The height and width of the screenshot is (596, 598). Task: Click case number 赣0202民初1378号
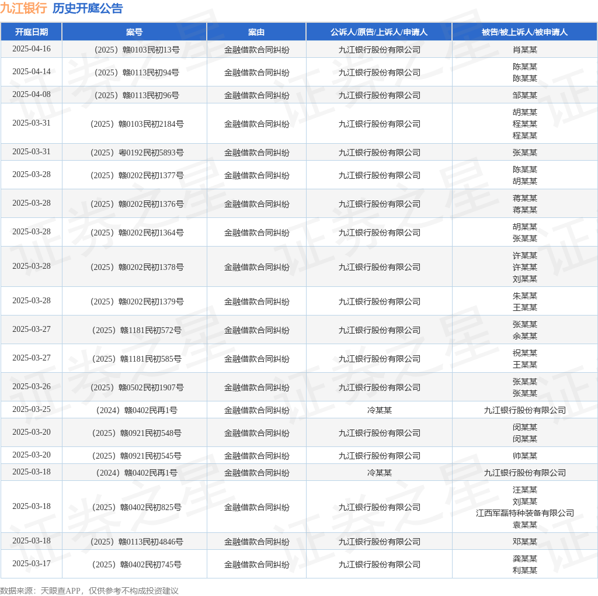137,267
